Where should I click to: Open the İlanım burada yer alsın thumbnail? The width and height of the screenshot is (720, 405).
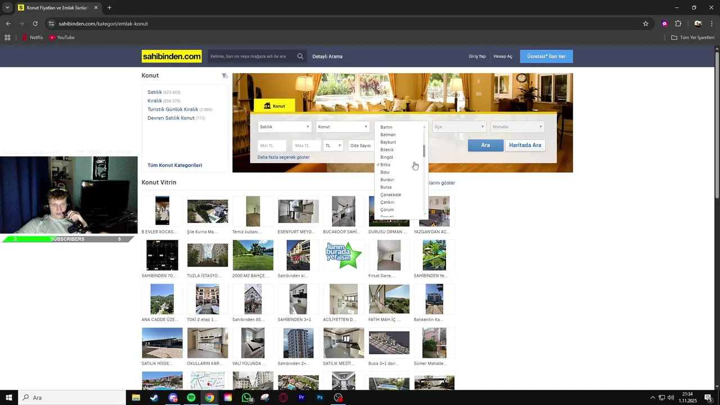pos(344,255)
